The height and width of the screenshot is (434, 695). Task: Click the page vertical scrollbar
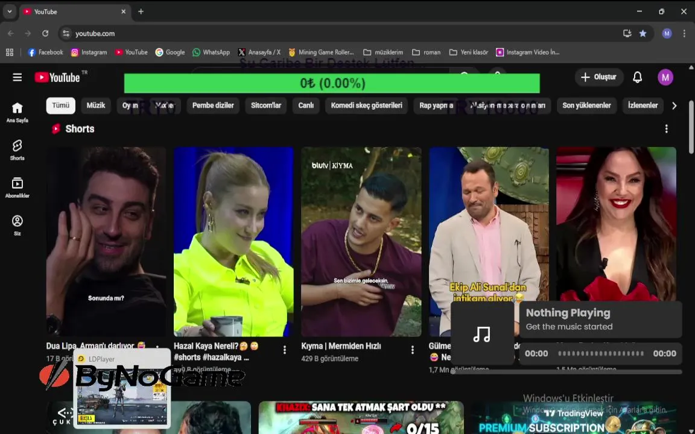pos(691,128)
